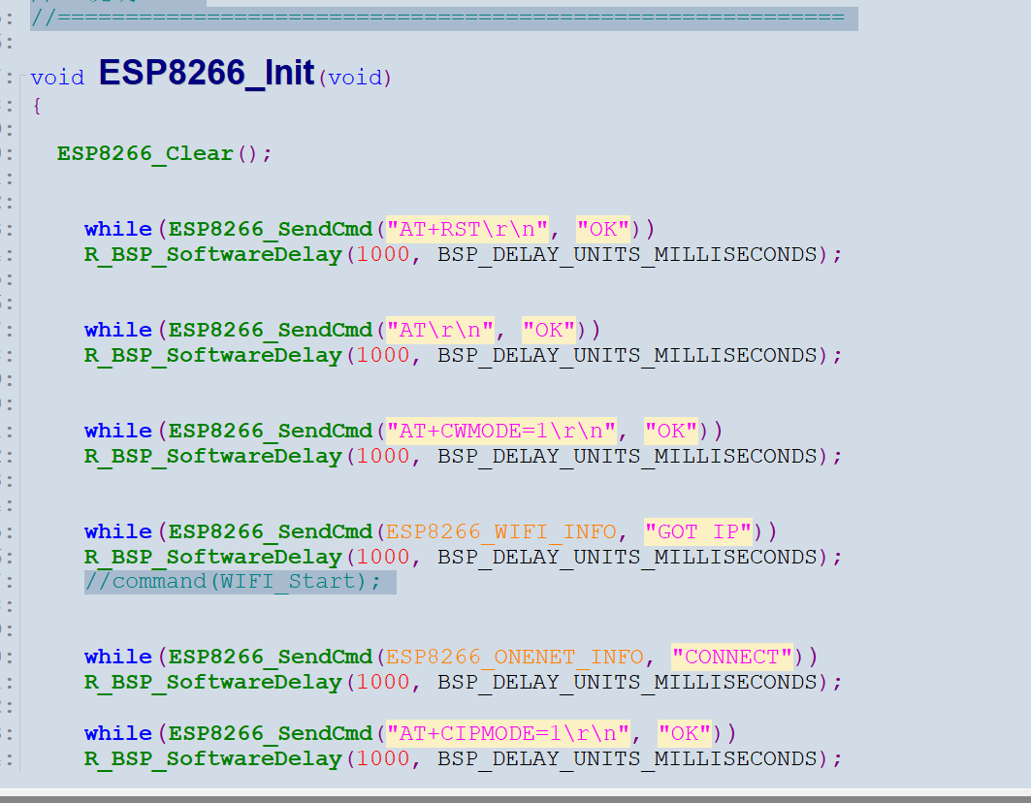The image size is (1031, 803).
Task: Click the opening brace under ESP8266_Init
Action: point(37,106)
